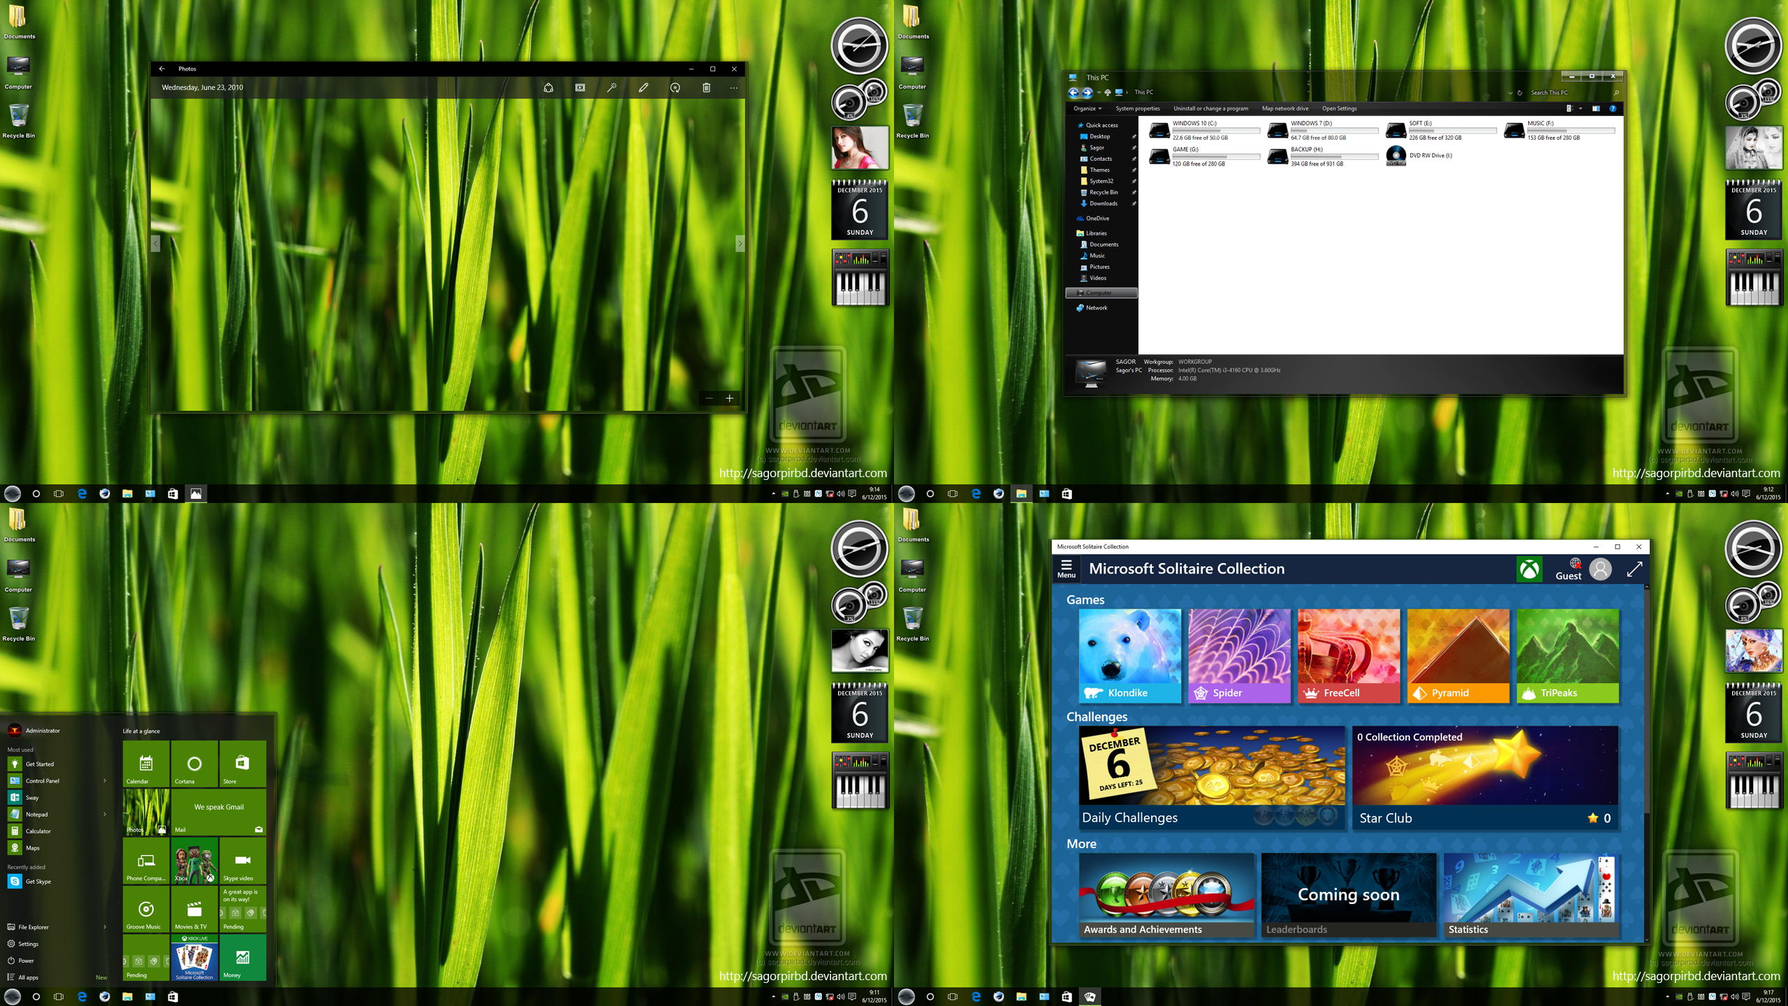
Task: Zoom in with the plus button in Photos
Action: click(x=729, y=398)
